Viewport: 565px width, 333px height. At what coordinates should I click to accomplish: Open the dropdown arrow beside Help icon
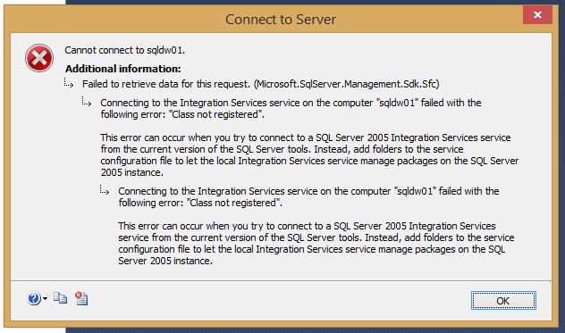coord(45,298)
